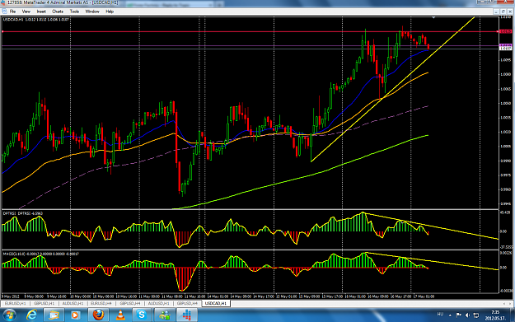
Task: Select the yellow rising trendline on price chart
Action: pyautogui.click(x=392, y=89)
